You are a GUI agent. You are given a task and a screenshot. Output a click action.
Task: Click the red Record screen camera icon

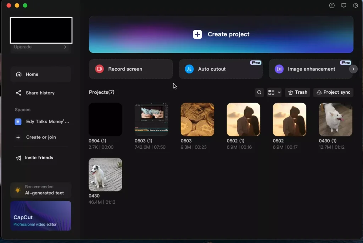point(99,69)
